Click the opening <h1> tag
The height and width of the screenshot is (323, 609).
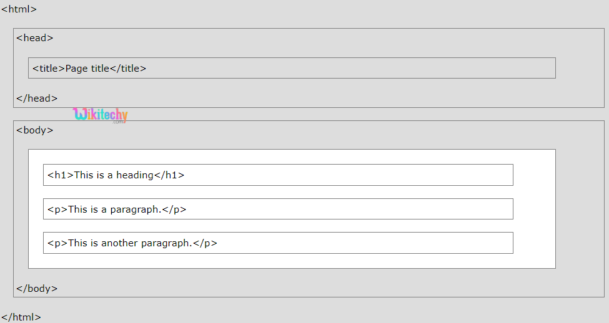pos(61,175)
